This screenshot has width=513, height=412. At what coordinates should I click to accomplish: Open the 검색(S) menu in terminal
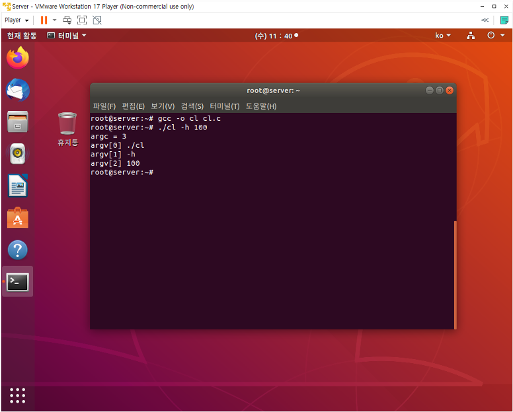click(x=192, y=106)
